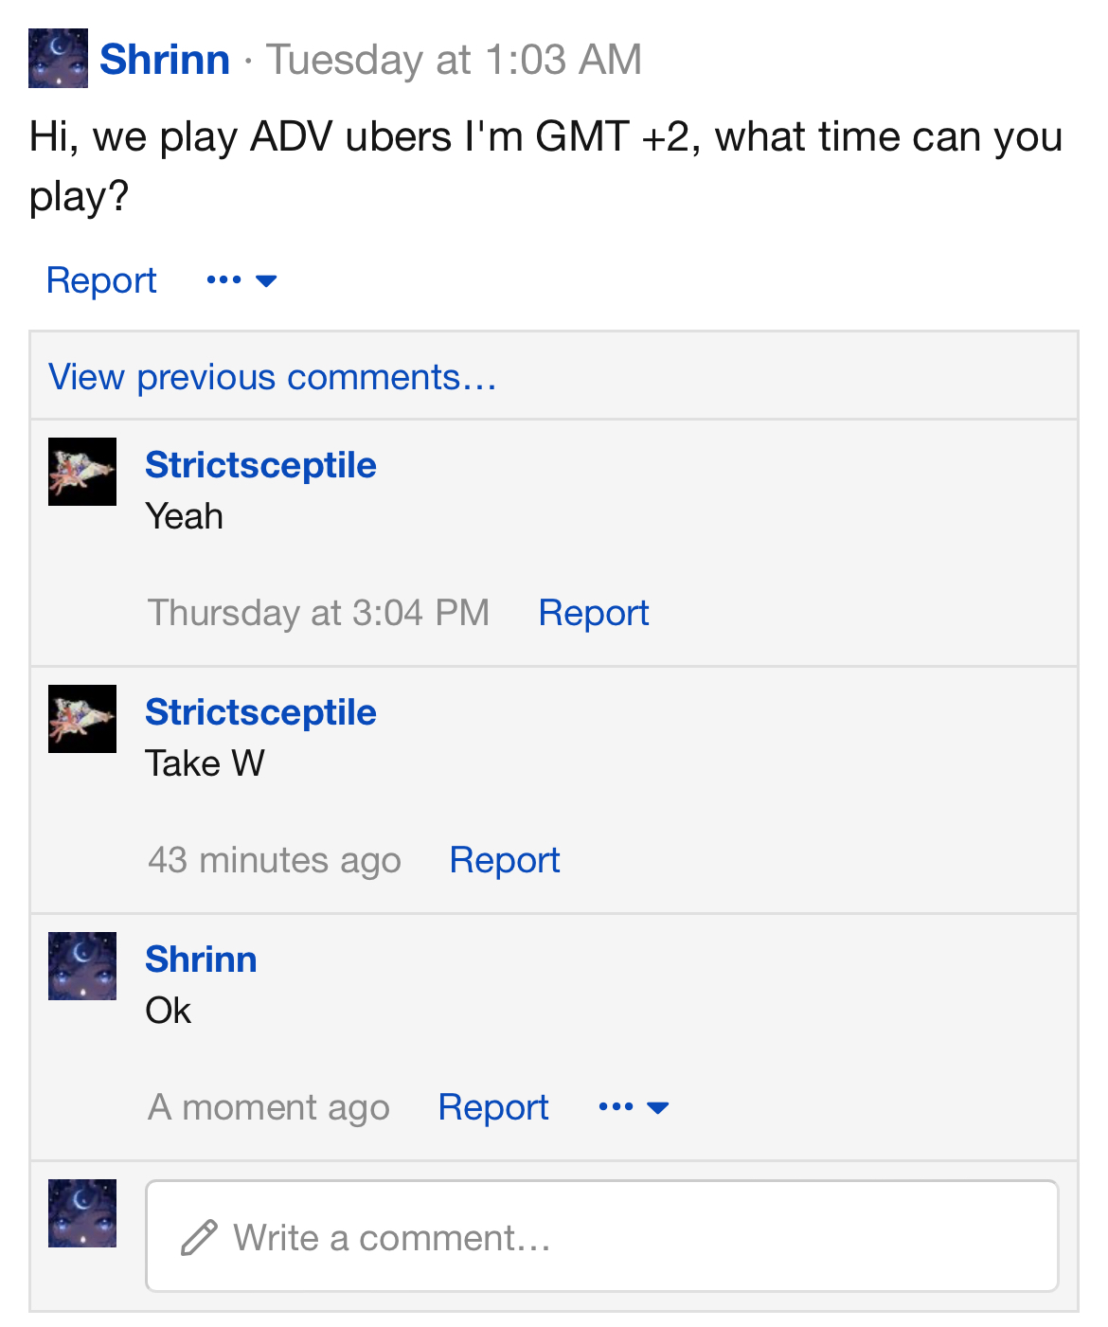Click the avatar next to the comment box
The width and height of the screenshot is (1108, 1327).
pyautogui.click(x=82, y=1213)
